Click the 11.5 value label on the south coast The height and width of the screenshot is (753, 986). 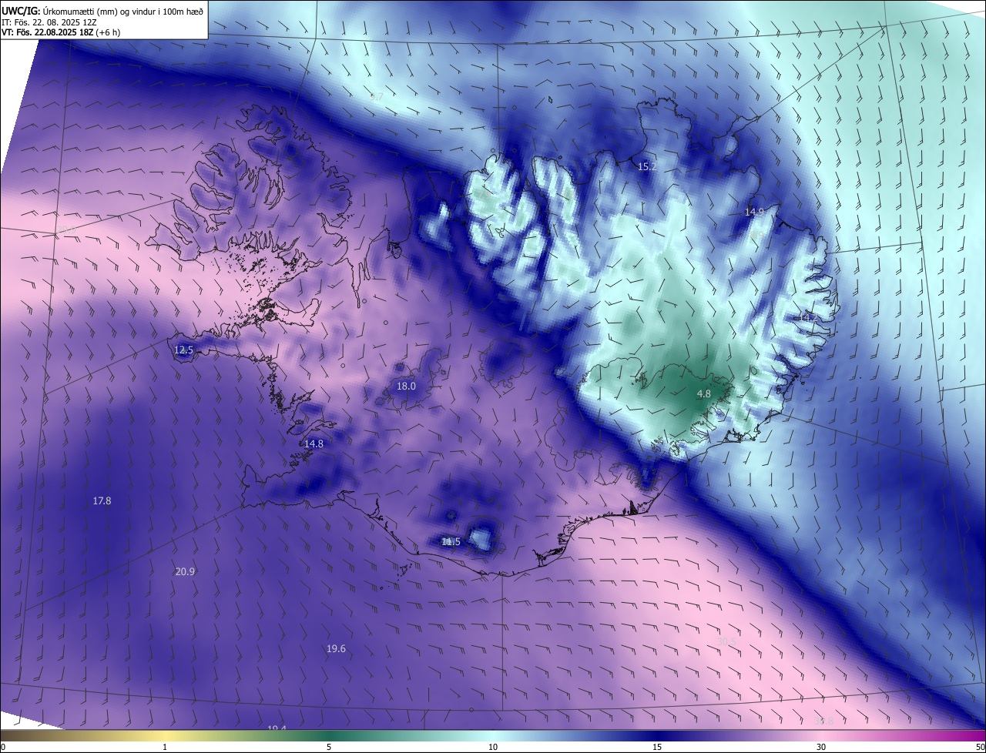coord(451,542)
